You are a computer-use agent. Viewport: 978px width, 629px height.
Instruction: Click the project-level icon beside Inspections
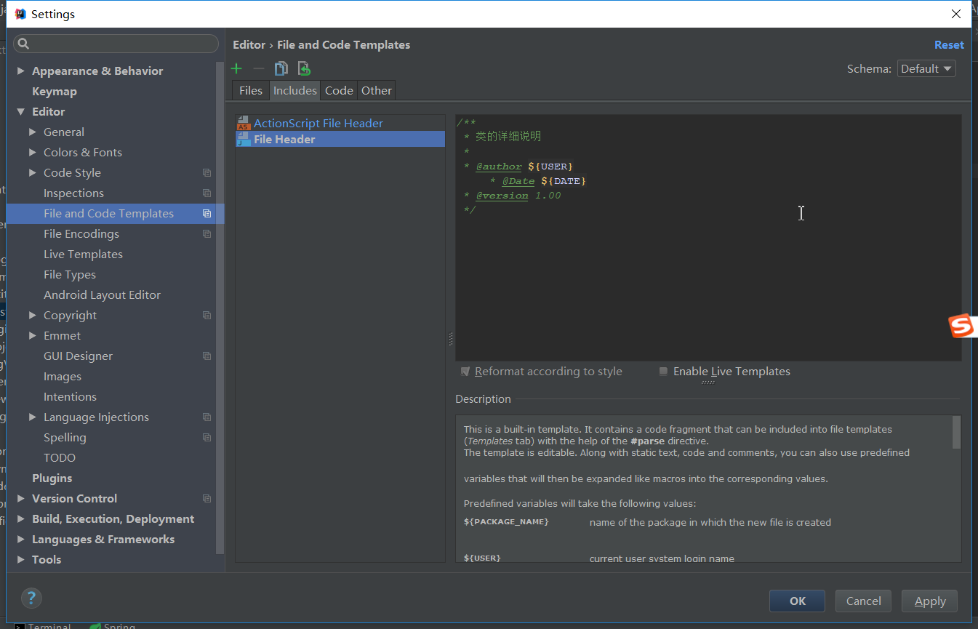click(207, 193)
